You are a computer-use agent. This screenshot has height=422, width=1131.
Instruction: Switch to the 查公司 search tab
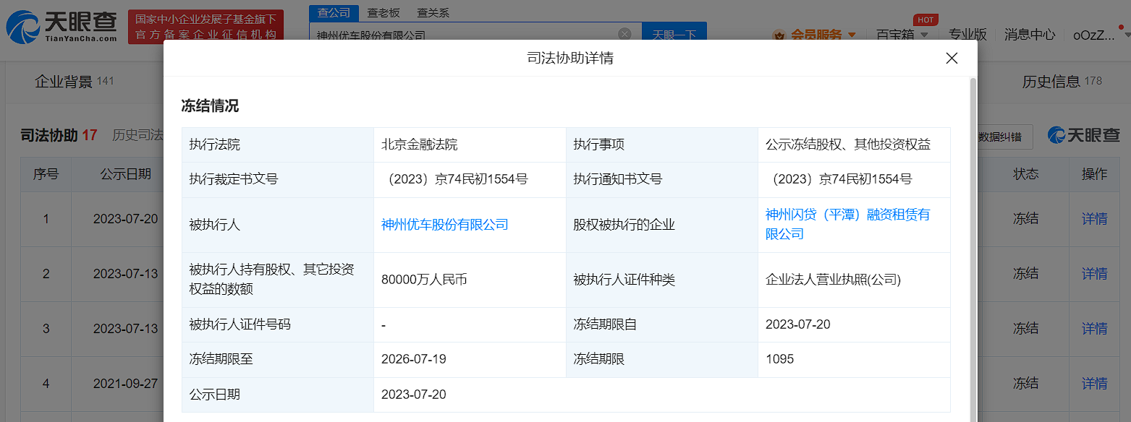(x=334, y=13)
